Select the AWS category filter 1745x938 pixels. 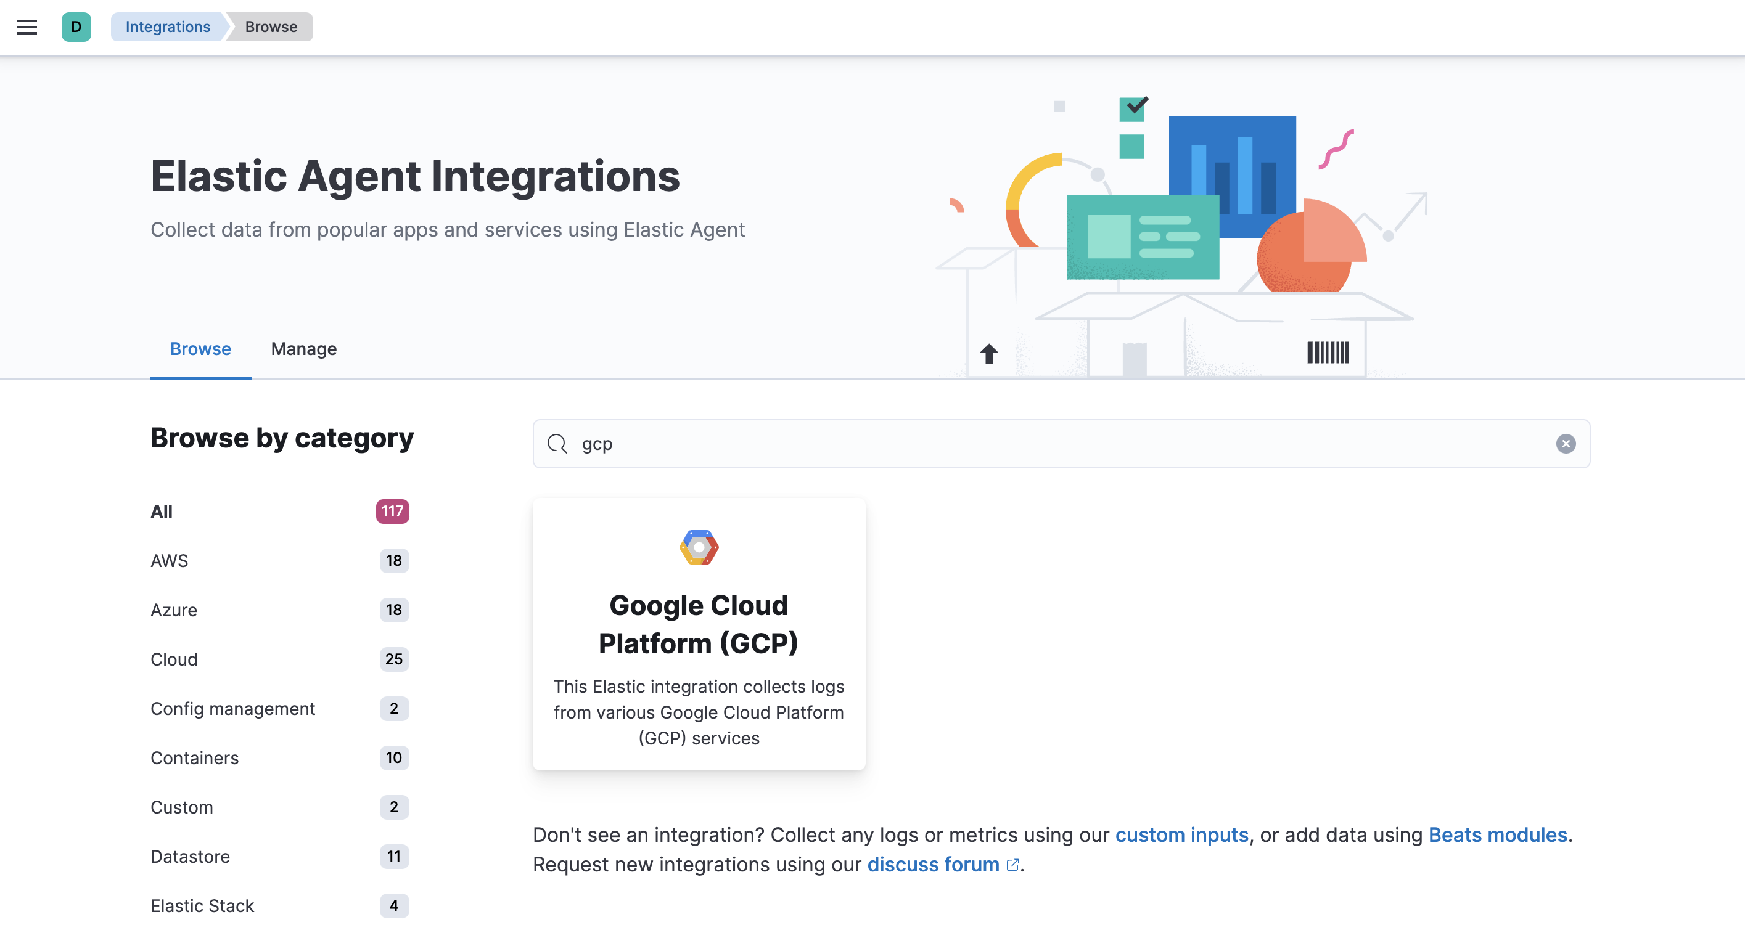coord(170,560)
